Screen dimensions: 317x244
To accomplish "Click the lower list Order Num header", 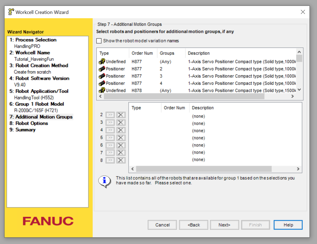I will pyautogui.click(x=175, y=108).
